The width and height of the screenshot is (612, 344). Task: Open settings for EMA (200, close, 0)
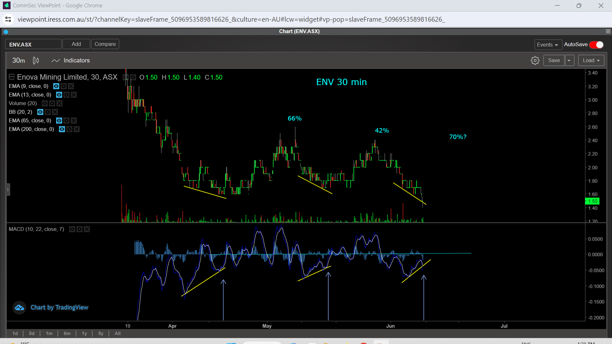[69, 129]
